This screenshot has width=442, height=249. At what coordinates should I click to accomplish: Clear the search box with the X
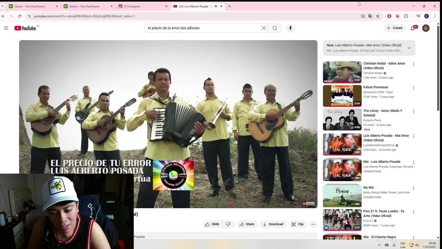(x=264, y=28)
